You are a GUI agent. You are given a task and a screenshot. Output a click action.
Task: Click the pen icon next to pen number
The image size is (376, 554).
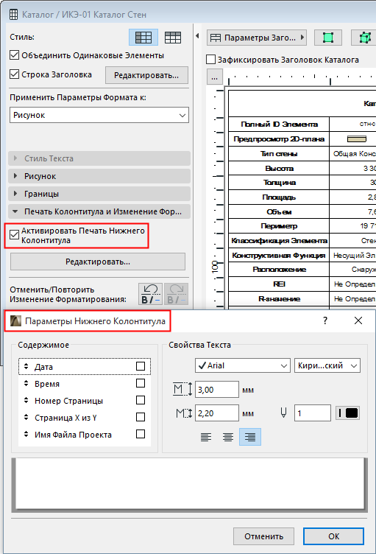click(283, 413)
